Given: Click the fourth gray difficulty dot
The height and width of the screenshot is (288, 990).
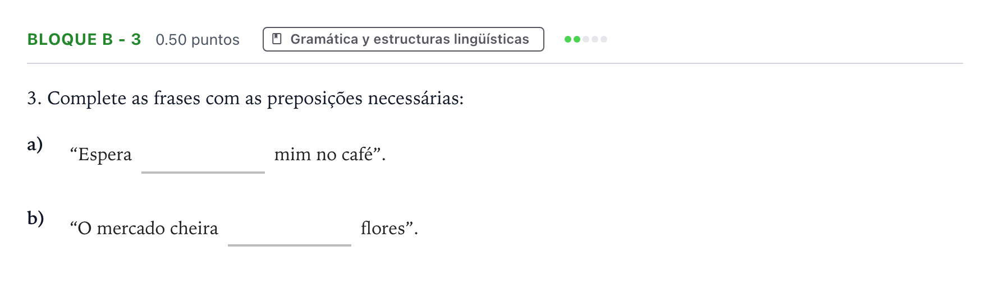Looking at the screenshot, I should [595, 39].
